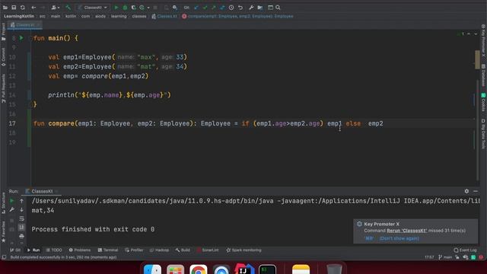Open the Run tool window tab

(x=33, y=250)
